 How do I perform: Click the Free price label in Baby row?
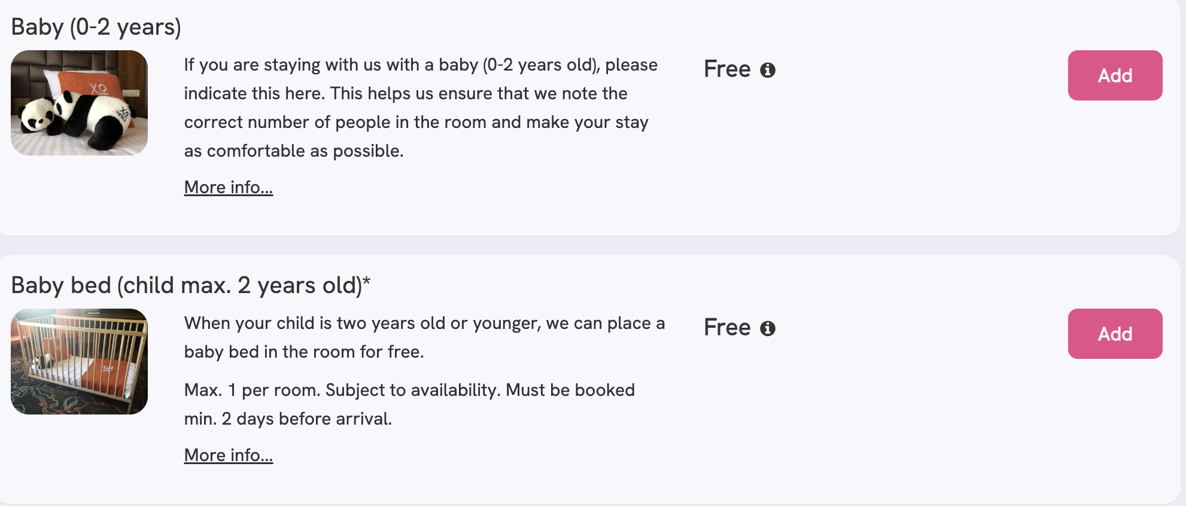coord(727,69)
